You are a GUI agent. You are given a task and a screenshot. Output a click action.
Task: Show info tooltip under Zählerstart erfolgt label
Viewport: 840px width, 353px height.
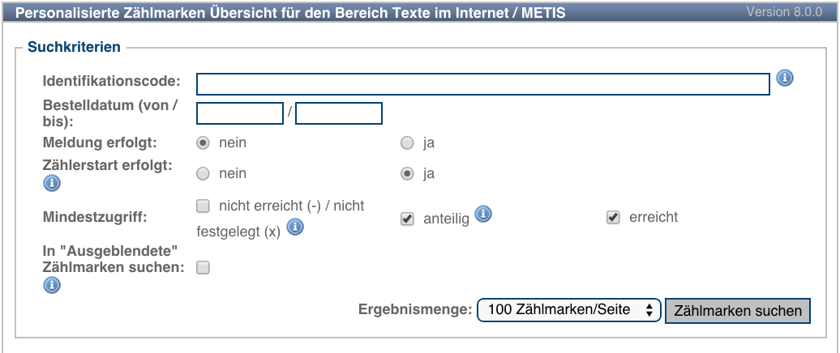coord(51,184)
